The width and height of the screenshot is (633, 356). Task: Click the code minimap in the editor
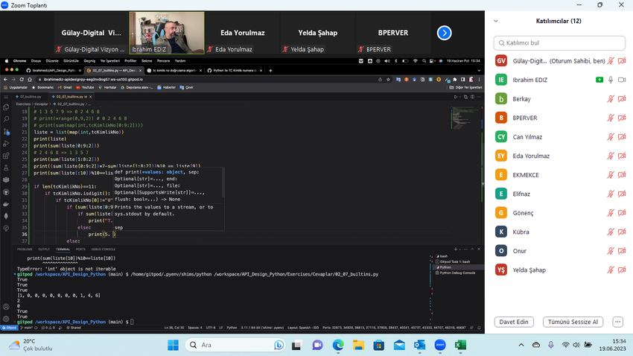465,118
